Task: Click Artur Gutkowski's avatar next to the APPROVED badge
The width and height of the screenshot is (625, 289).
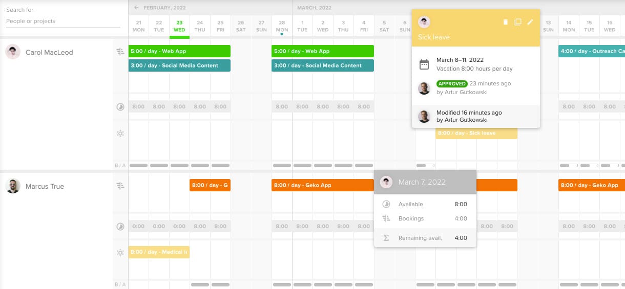Action: coord(424,88)
